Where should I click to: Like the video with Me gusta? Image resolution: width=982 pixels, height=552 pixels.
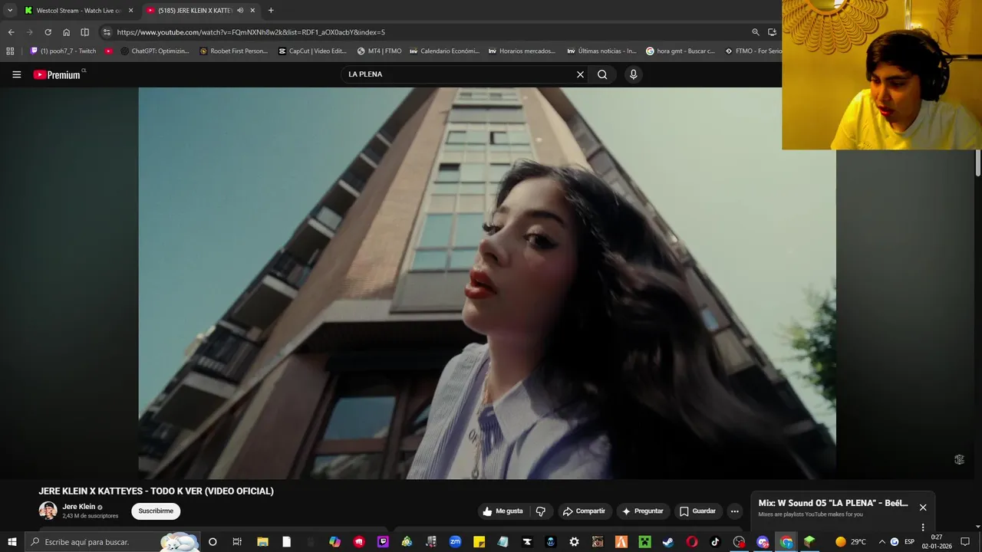[503, 511]
